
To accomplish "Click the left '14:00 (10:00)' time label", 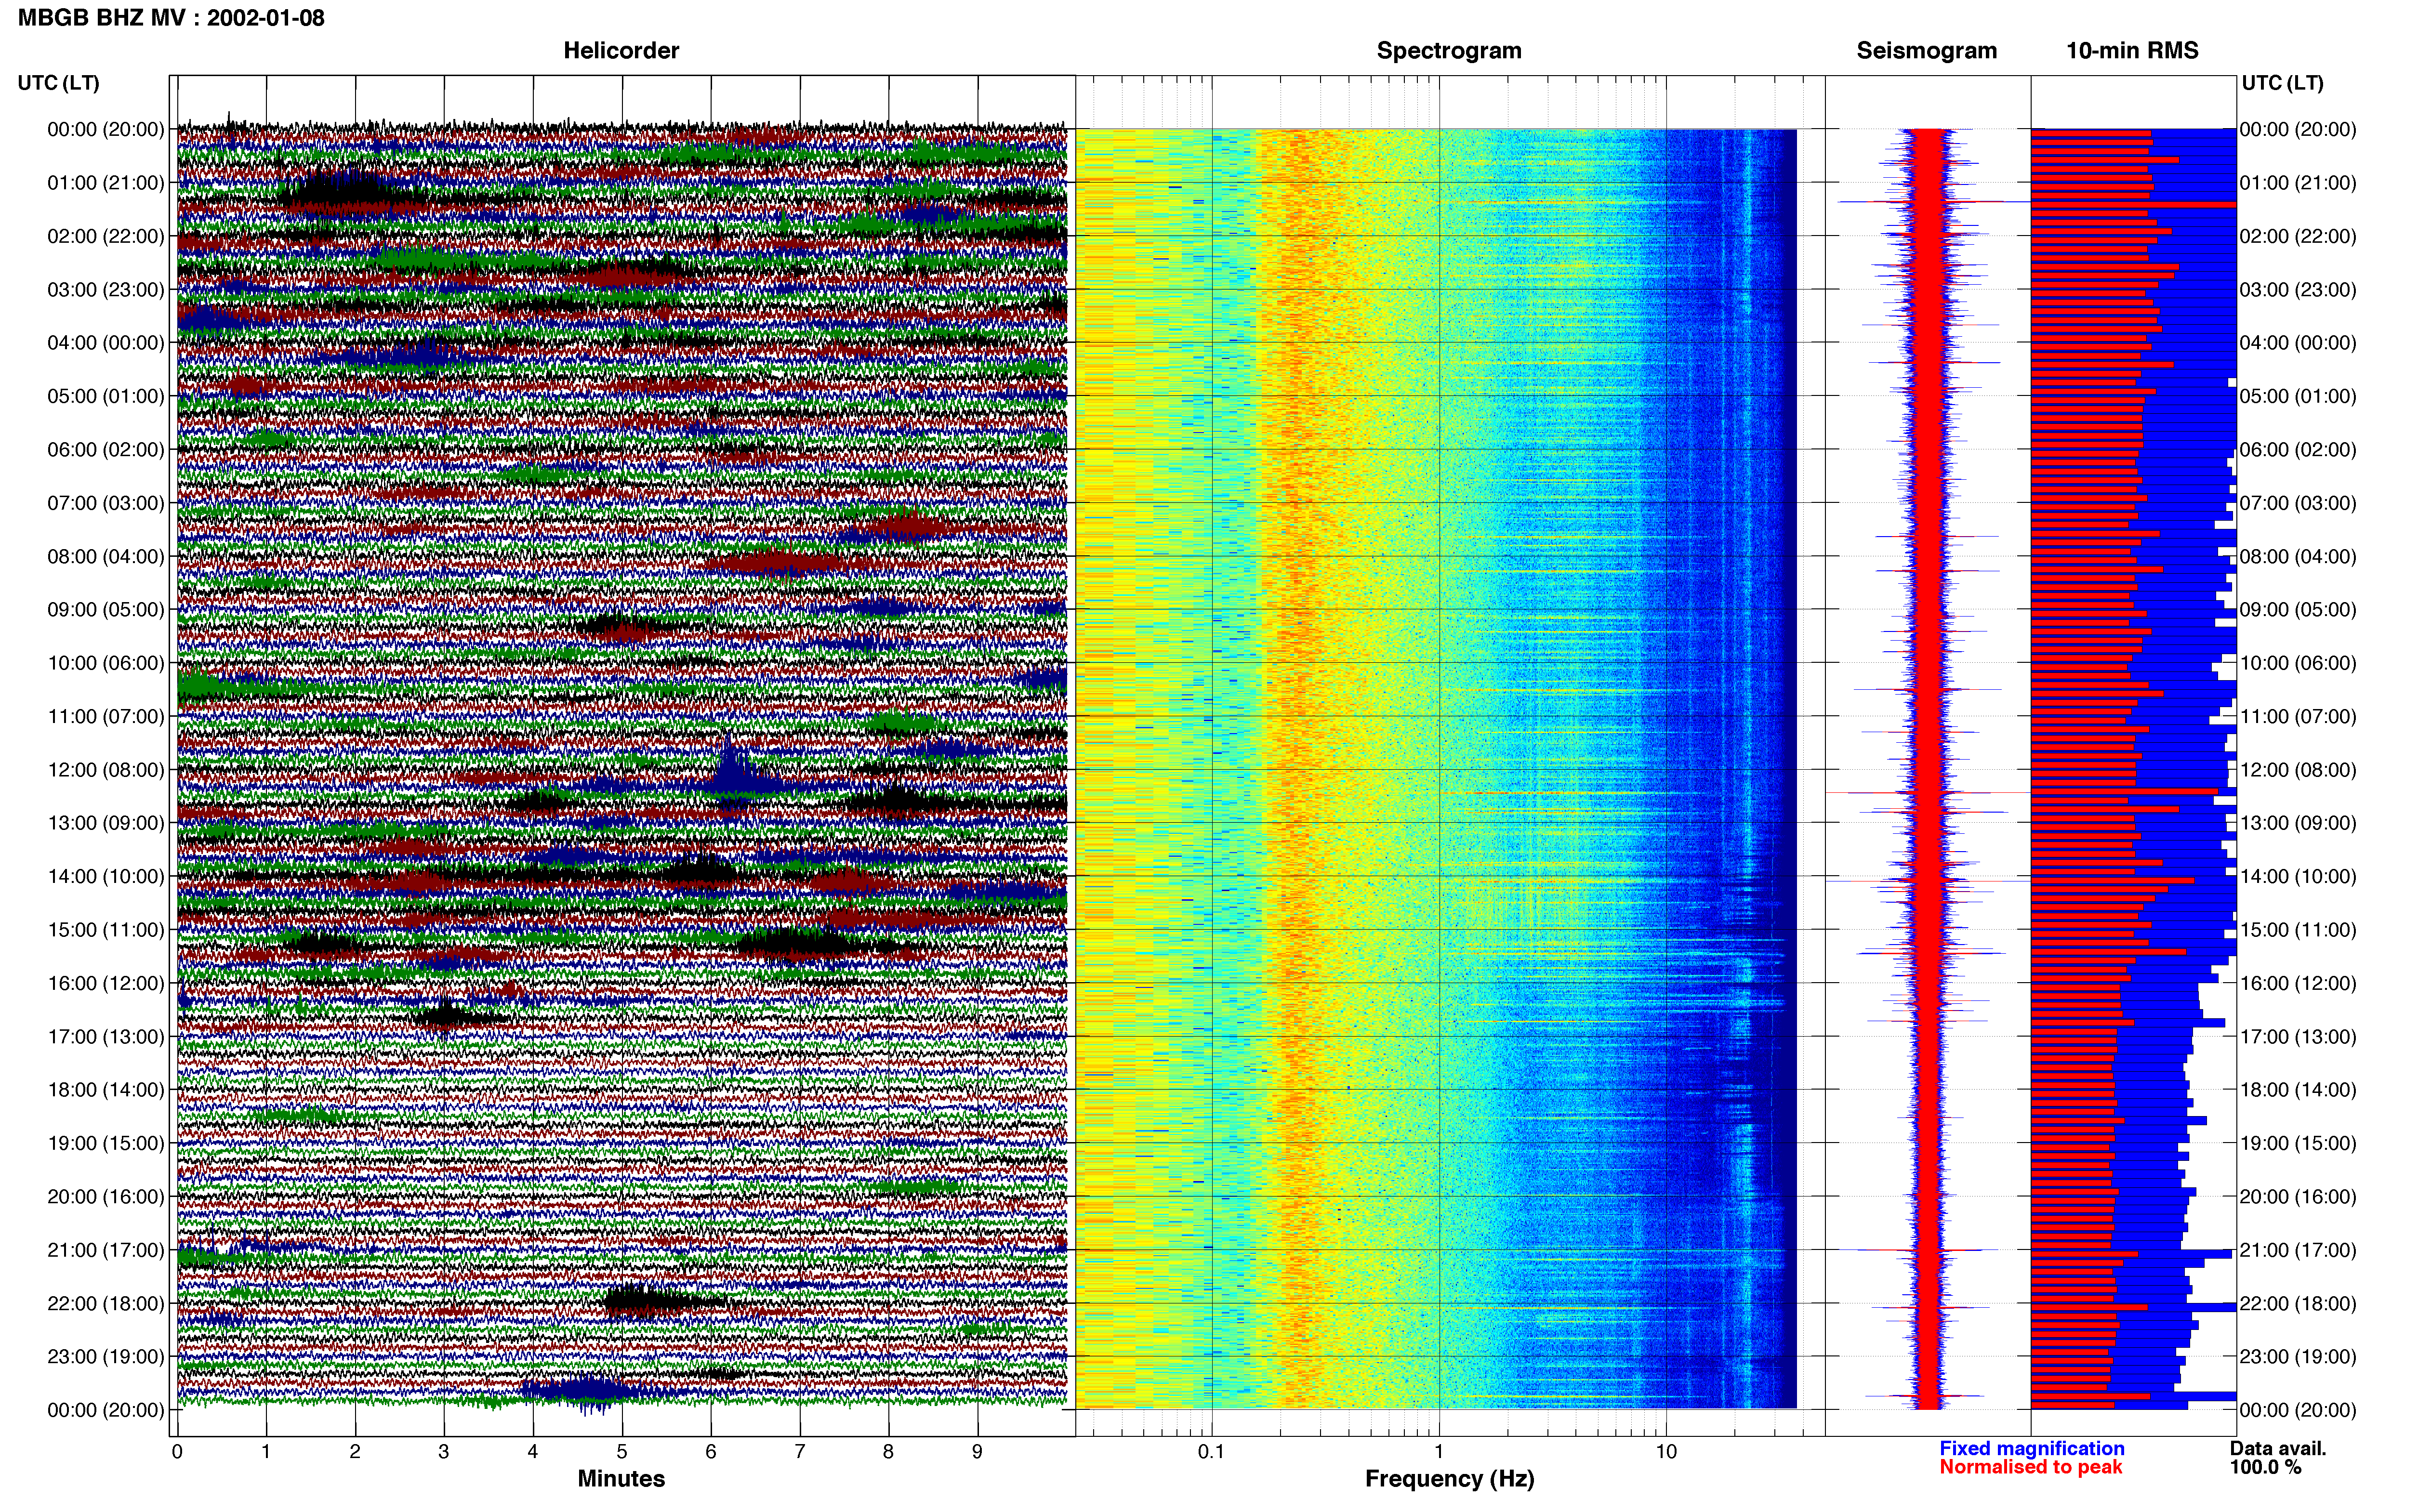I will pos(106,876).
